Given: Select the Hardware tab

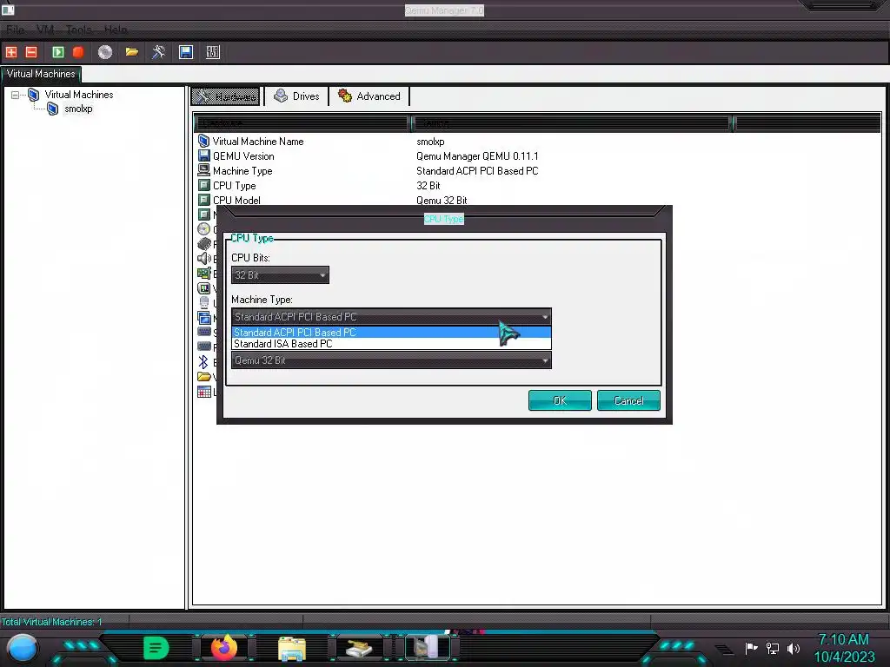Looking at the screenshot, I should point(226,96).
